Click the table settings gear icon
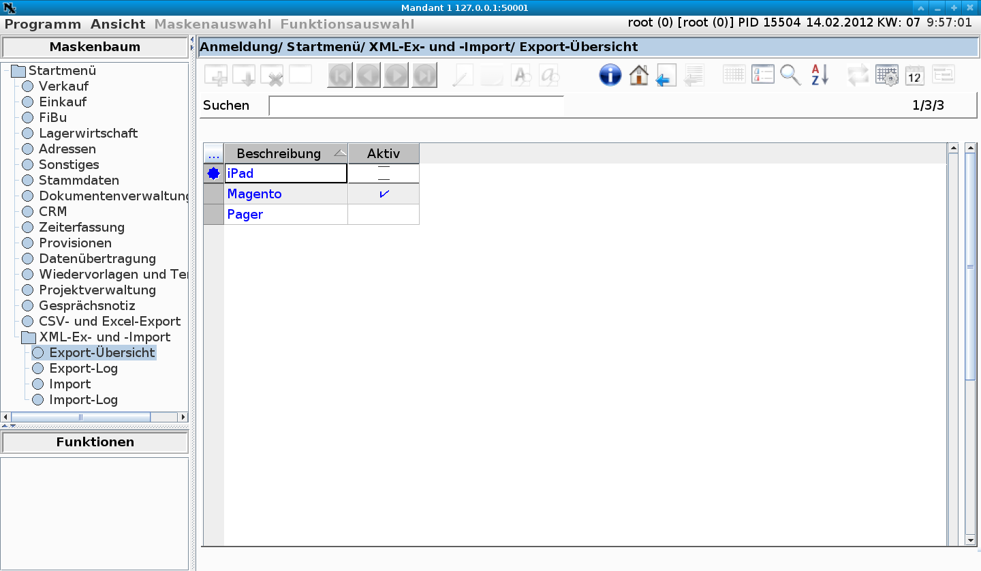 [886, 75]
